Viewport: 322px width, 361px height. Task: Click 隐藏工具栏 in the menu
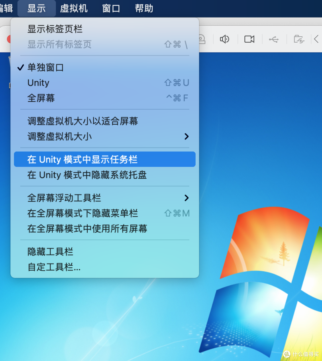tap(50, 252)
